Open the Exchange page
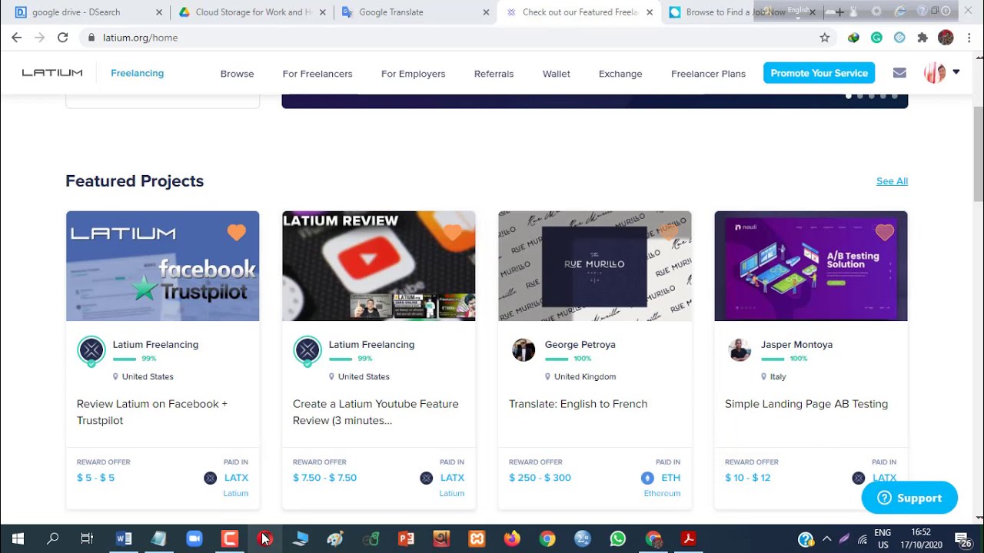Viewport: 984px width, 553px height. [x=620, y=74]
